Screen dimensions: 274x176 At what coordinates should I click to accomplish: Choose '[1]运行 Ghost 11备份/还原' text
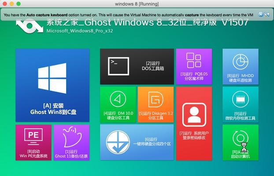pos(71,154)
